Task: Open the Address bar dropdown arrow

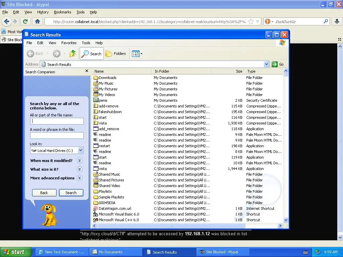Action: click(266, 64)
